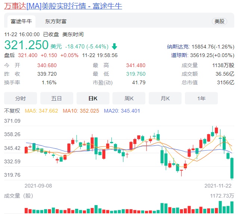This screenshot has height=217, width=238.
Task: Click the 345.42 y-axis label
Action: click(12, 148)
